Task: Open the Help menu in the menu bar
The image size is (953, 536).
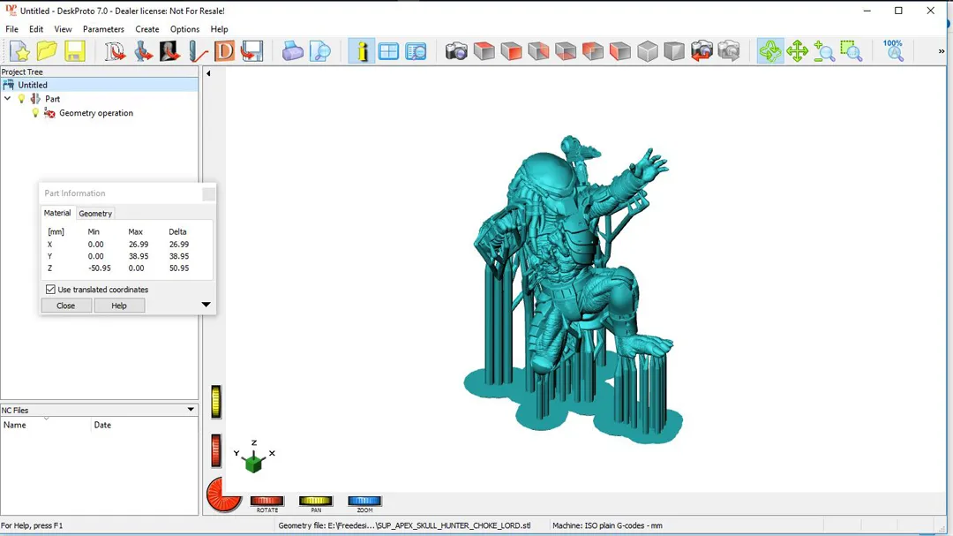Action: tap(220, 29)
